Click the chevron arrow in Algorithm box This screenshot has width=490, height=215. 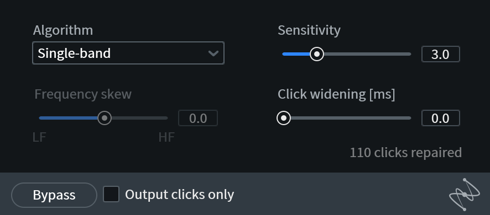click(x=213, y=53)
